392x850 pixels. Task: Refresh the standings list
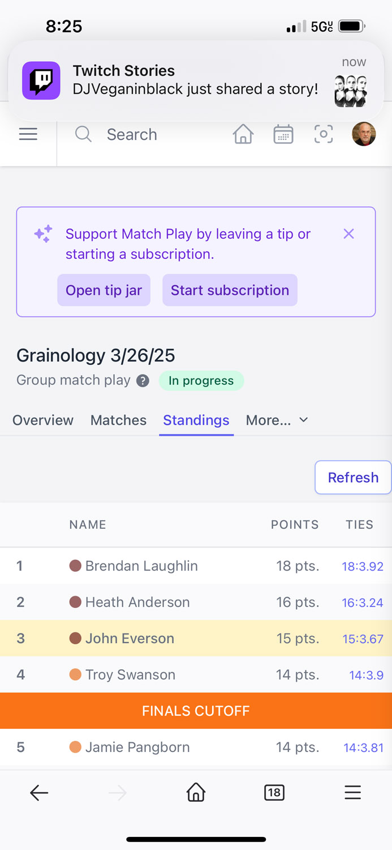(x=353, y=477)
